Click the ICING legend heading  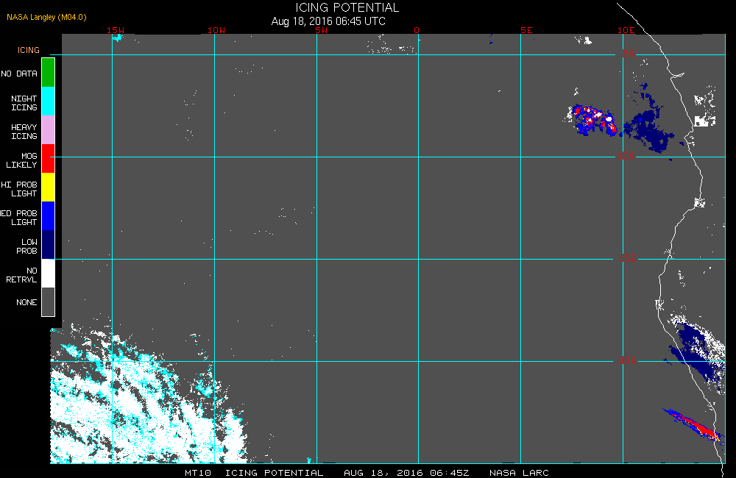(x=29, y=50)
